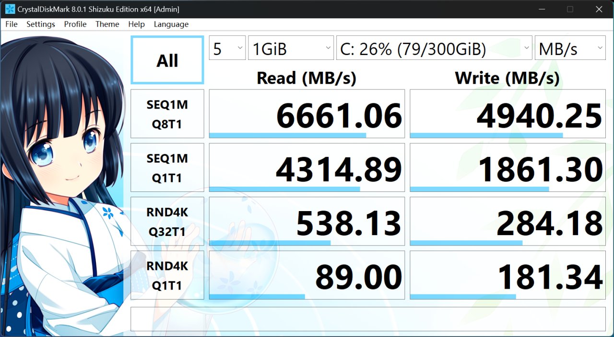Open the Profile menu
The image size is (614, 337).
pyautogui.click(x=75, y=24)
